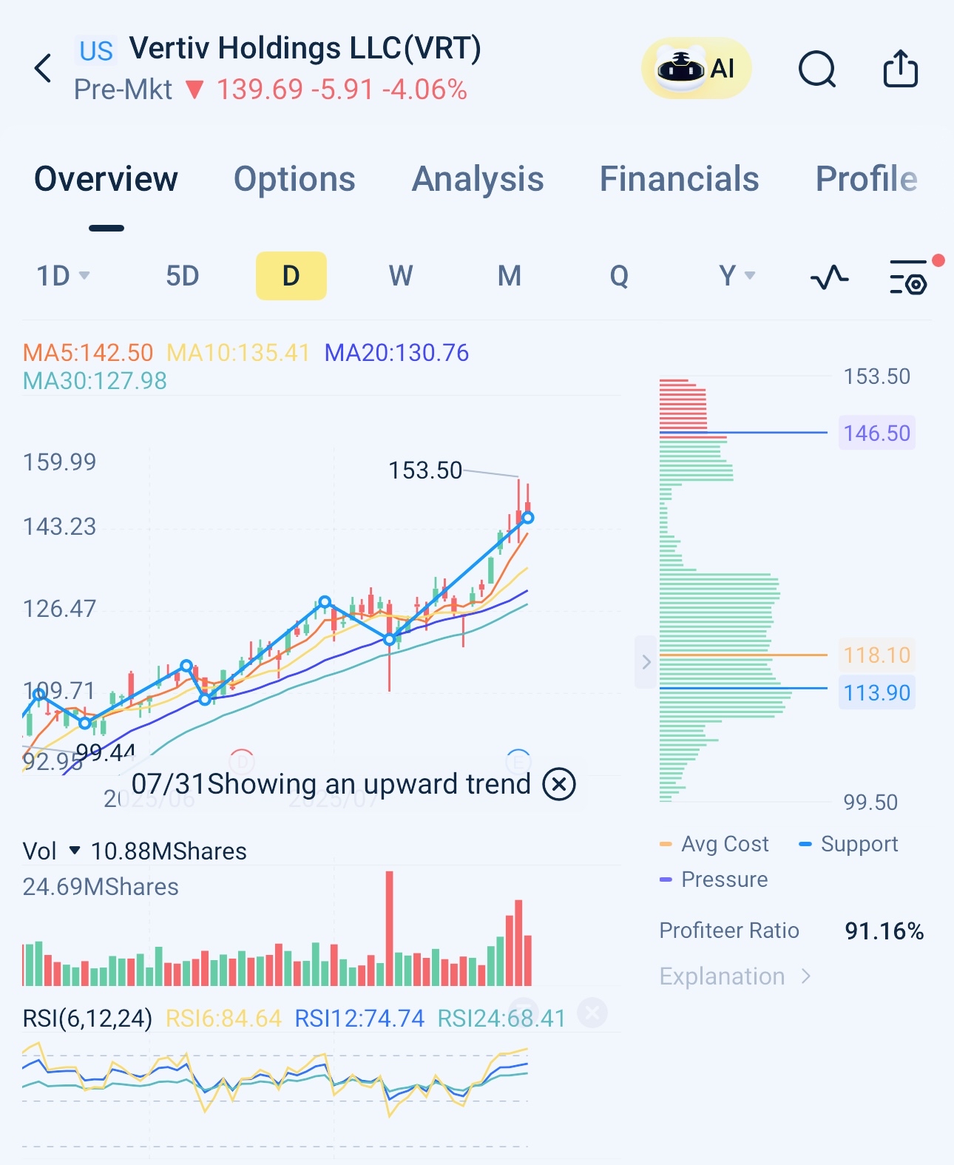Select the D daily chart period
The width and height of the screenshot is (954, 1165).
pos(291,276)
